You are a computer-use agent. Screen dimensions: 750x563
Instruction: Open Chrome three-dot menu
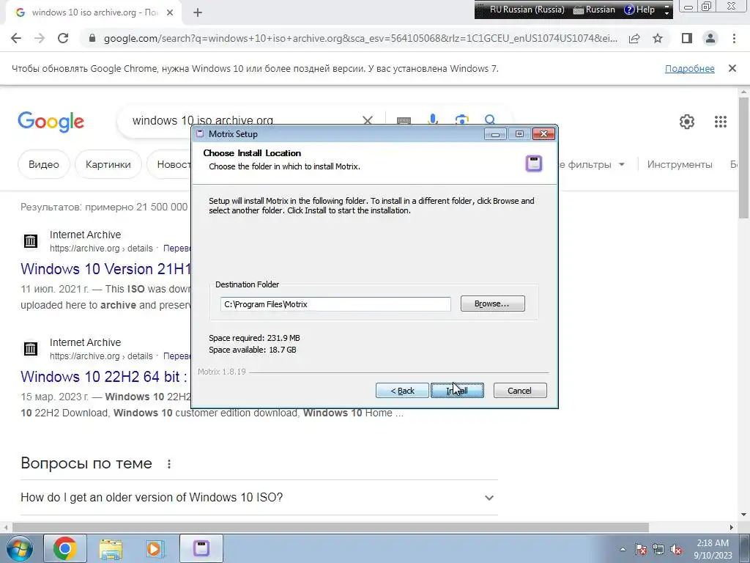click(734, 38)
